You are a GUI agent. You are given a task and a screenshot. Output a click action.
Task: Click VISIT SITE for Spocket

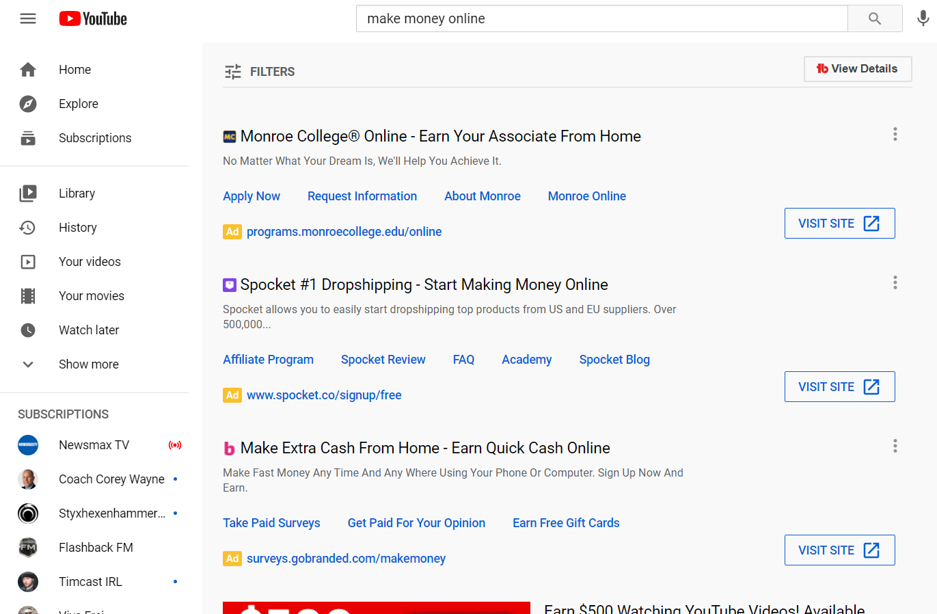click(x=839, y=387)
